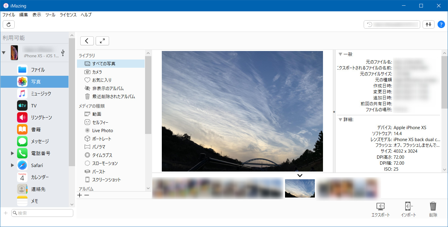Select 写真 in the device sidebar
This screenshot has height=227, width=448.
(34, 82)
